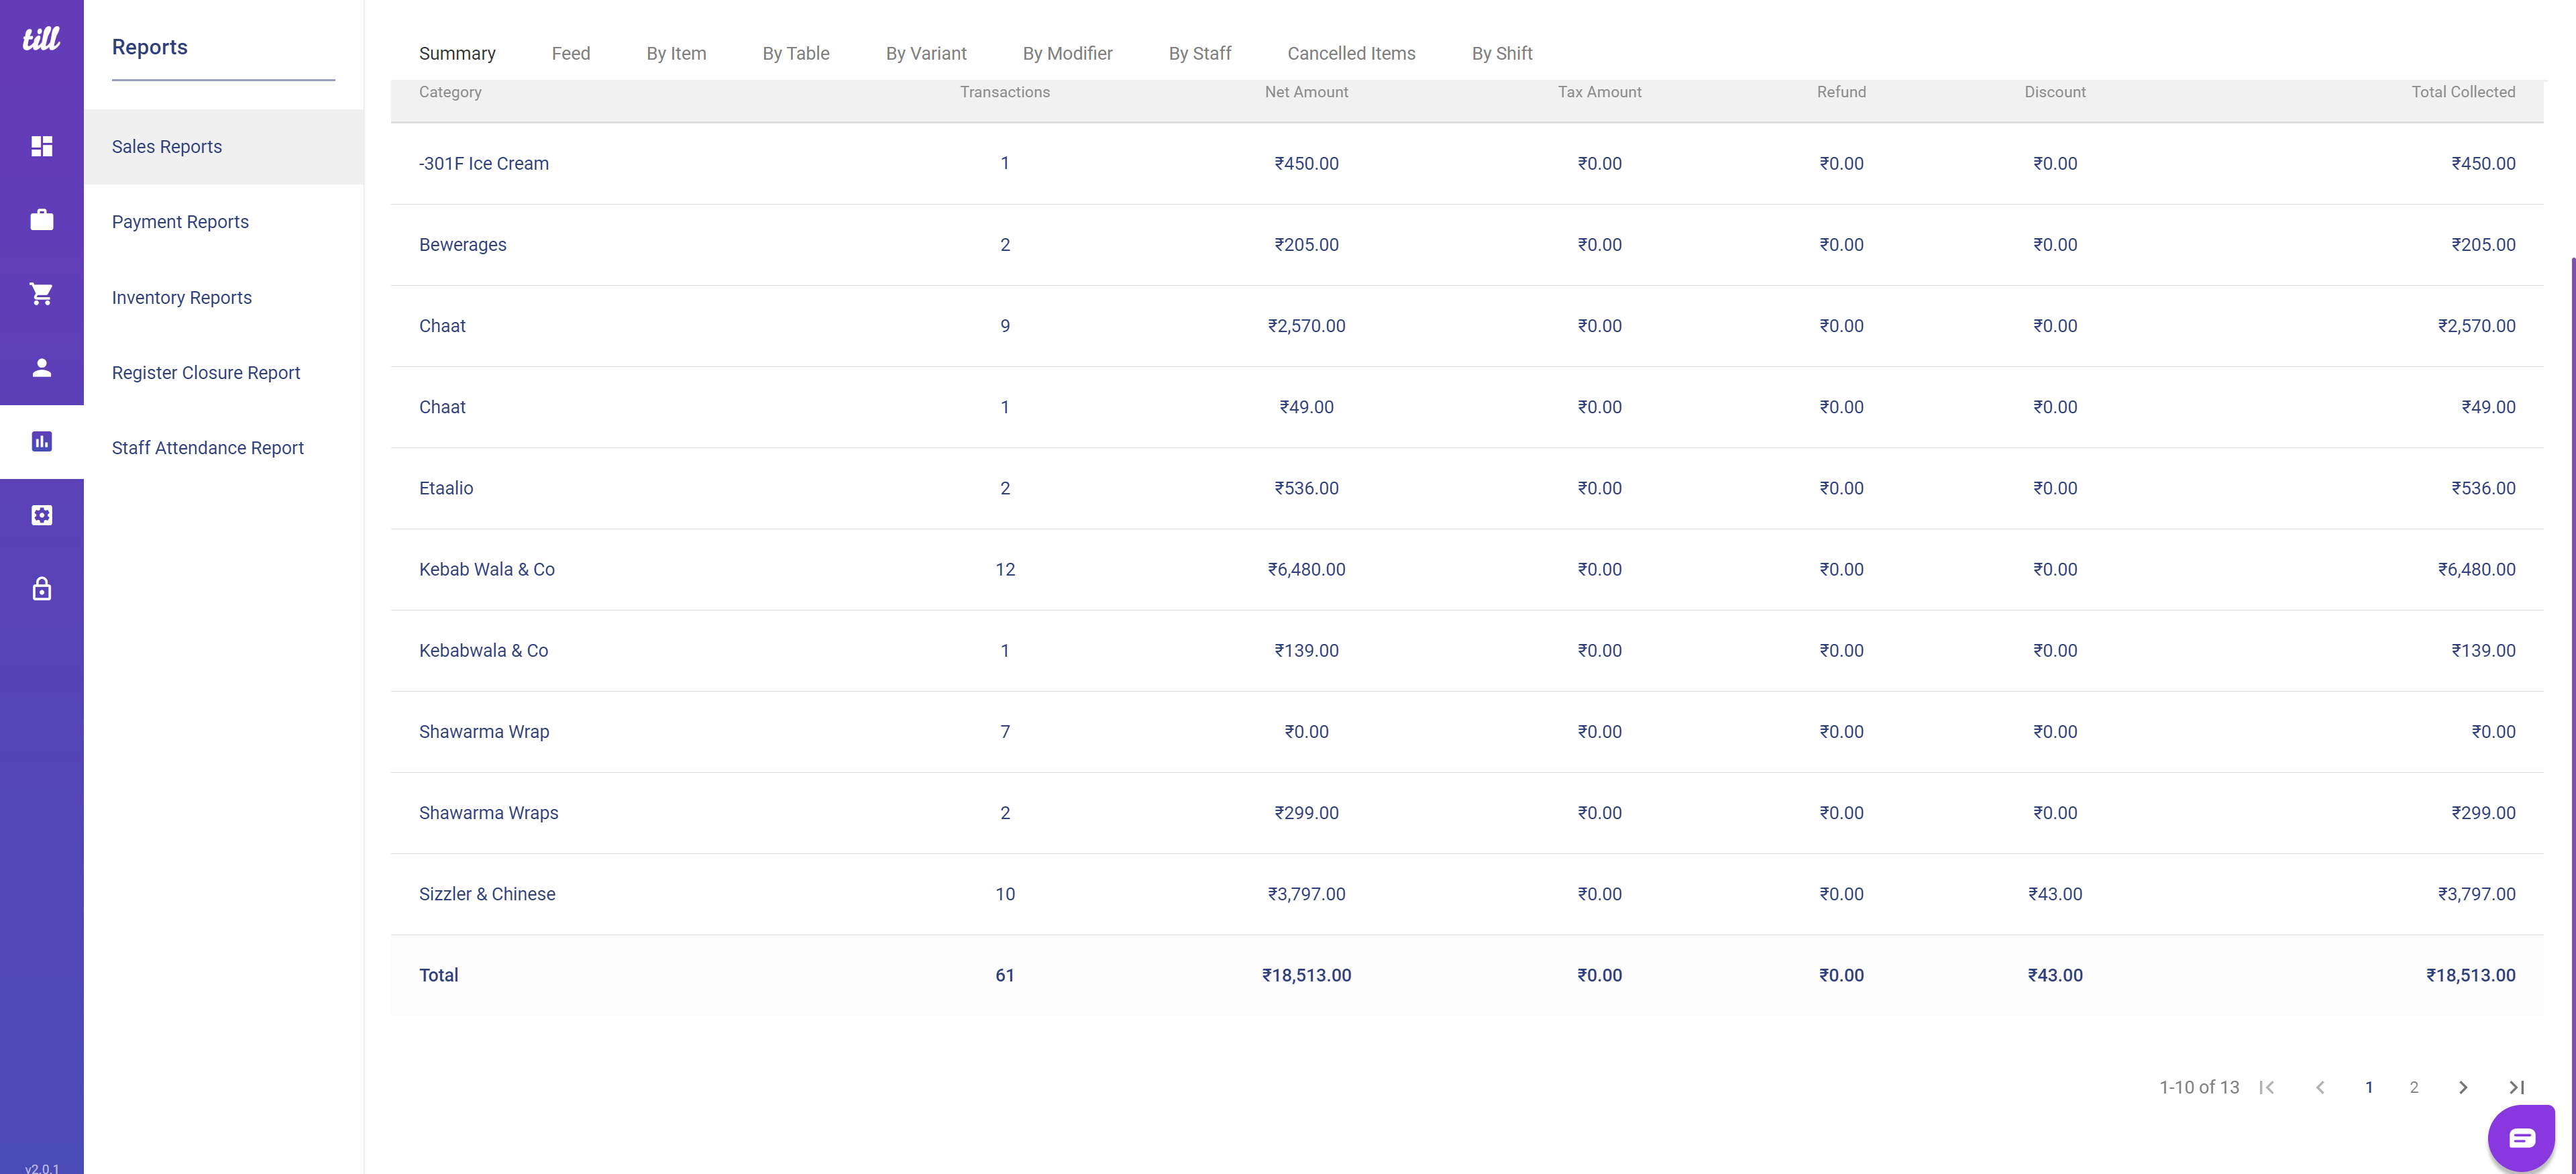The width and height of the screenshot is (2576, 1174).
Task: Open Payment Reports menu item
Action: tap(224, 221)
